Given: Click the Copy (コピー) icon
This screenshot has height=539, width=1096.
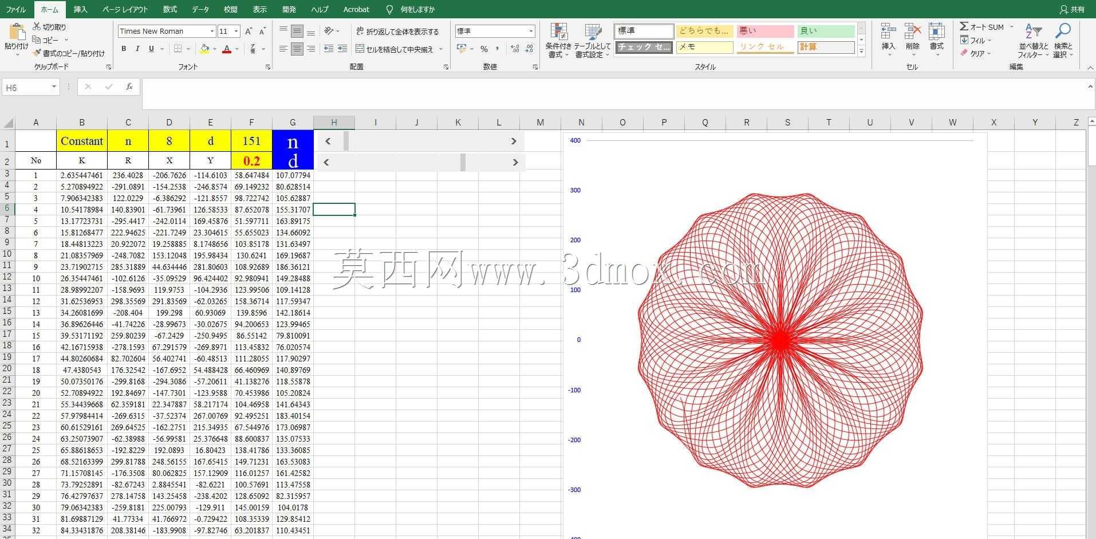Looking at the screenshot, I should pyautogui.click(x=37, y=40).
